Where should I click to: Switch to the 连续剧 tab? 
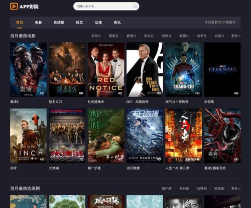[59, 22]
